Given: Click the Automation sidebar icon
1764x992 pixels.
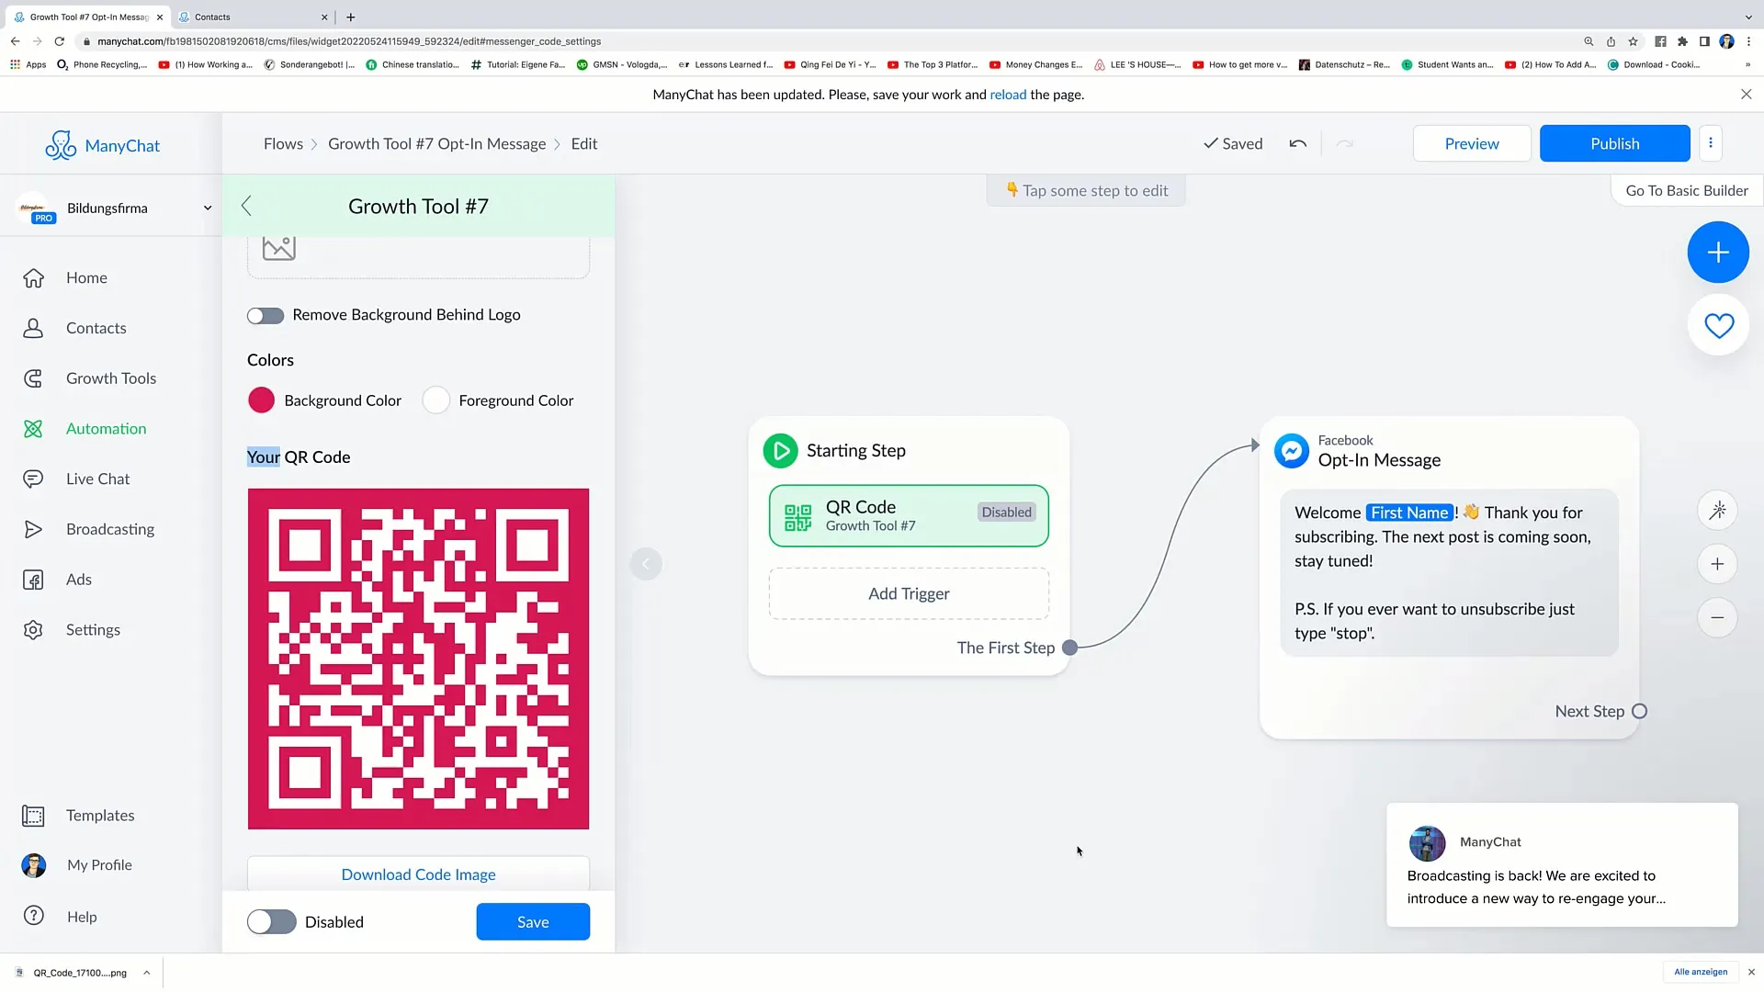Looking at the screenshot, I should [x=34, y=427].
